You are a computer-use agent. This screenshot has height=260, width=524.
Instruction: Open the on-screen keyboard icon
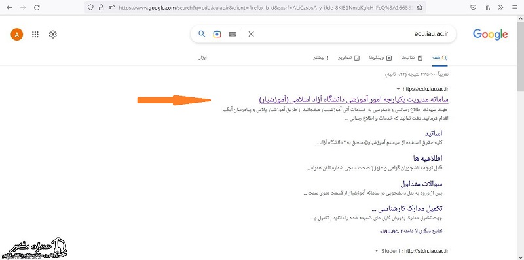233,34
